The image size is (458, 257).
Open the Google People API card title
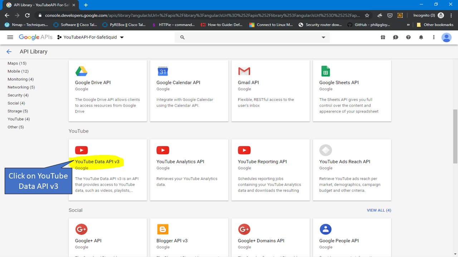click(339, 241)
